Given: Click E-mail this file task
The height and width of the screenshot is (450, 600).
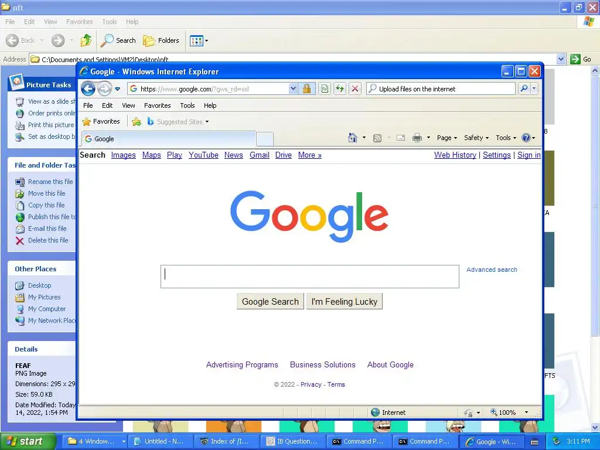Looking at the screenshot, I should pos(47,229).
